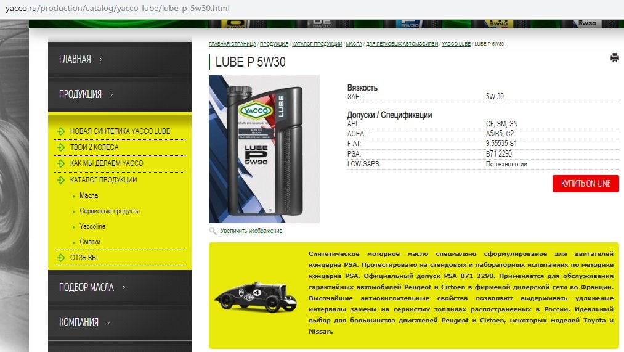The width and height of the screenshot is (624, 352).
Task: Click the SAE value 5W-30
Action: tap(495, 96)
